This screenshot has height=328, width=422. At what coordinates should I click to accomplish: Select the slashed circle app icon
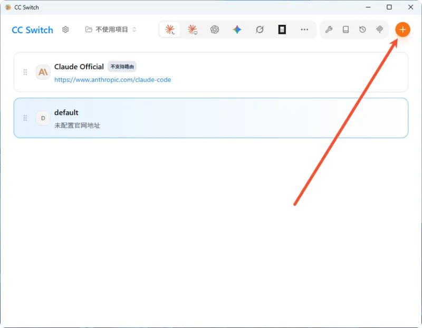260,30
